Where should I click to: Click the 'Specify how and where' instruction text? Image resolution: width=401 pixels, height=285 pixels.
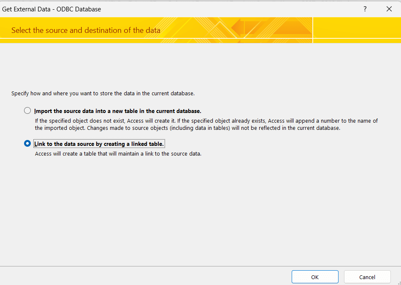point(103,94)
